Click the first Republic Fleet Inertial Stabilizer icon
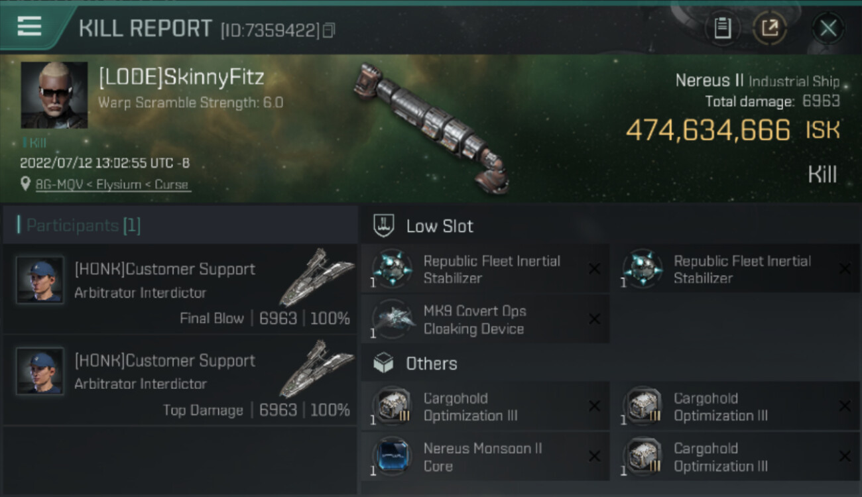The width and height of the screenshot is (862, 497). pos(392,269)
